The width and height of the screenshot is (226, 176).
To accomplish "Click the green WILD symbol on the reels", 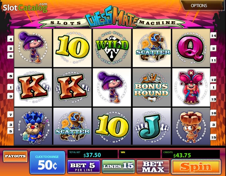I will click(112, 48).
